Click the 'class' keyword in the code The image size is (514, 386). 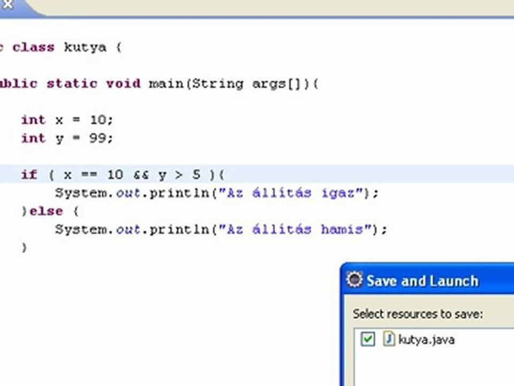tap(33, 48)
